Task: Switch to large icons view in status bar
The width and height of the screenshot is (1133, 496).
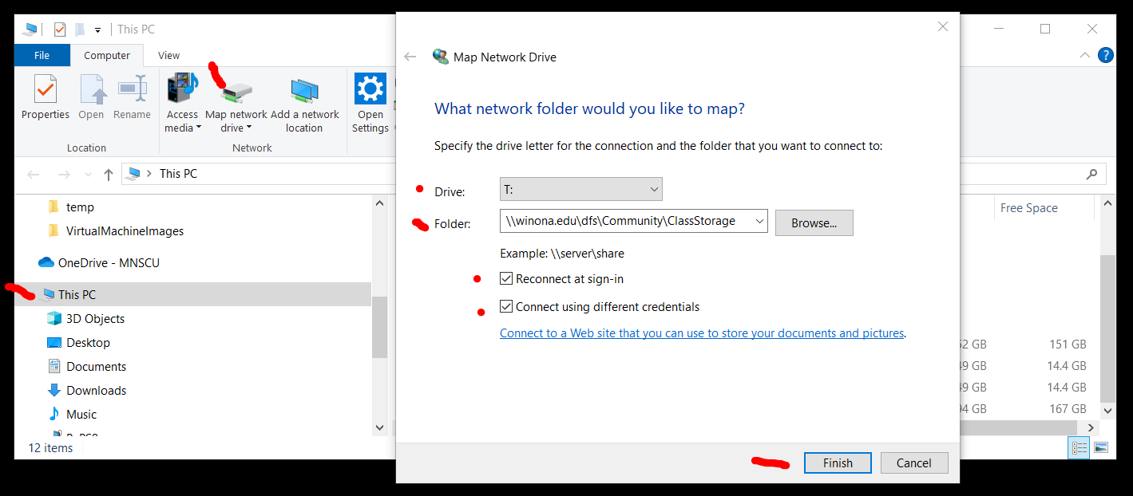Action: [1101, 448]
